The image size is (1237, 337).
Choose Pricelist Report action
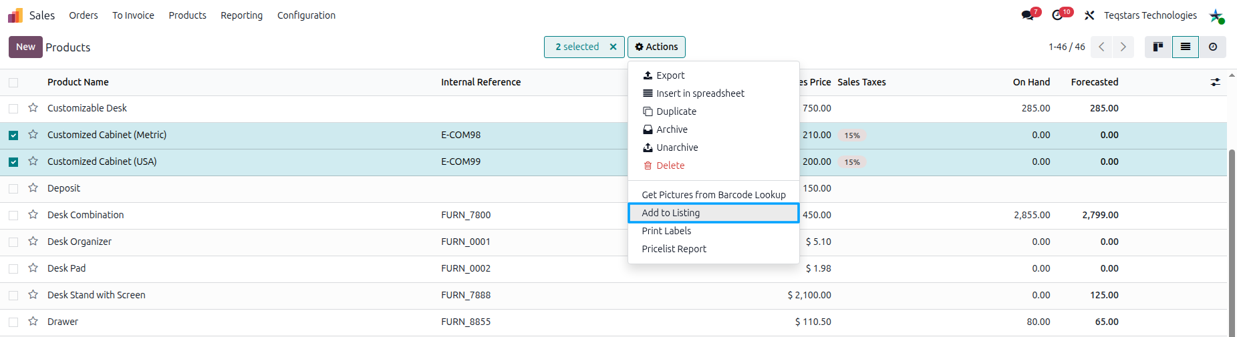coord(714,249)
